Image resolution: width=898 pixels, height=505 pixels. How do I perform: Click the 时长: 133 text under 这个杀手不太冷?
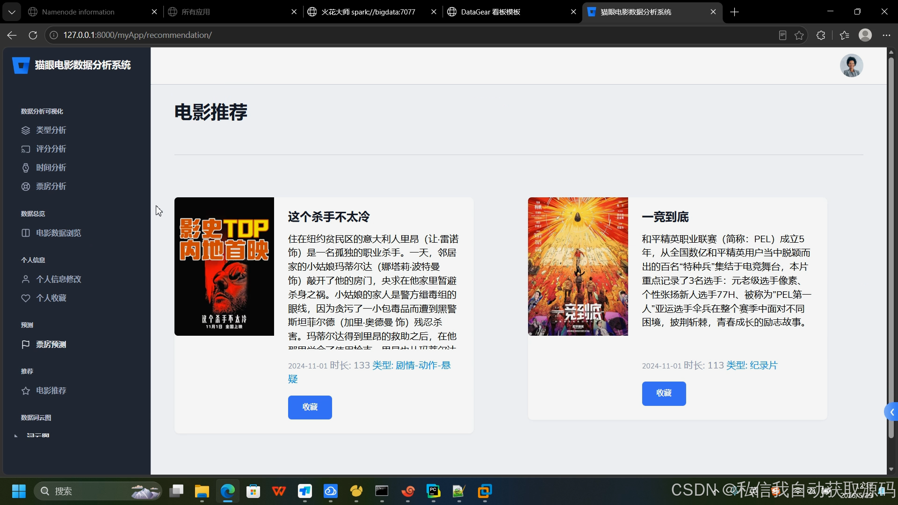pyautogui.click(x=350, y=366)
